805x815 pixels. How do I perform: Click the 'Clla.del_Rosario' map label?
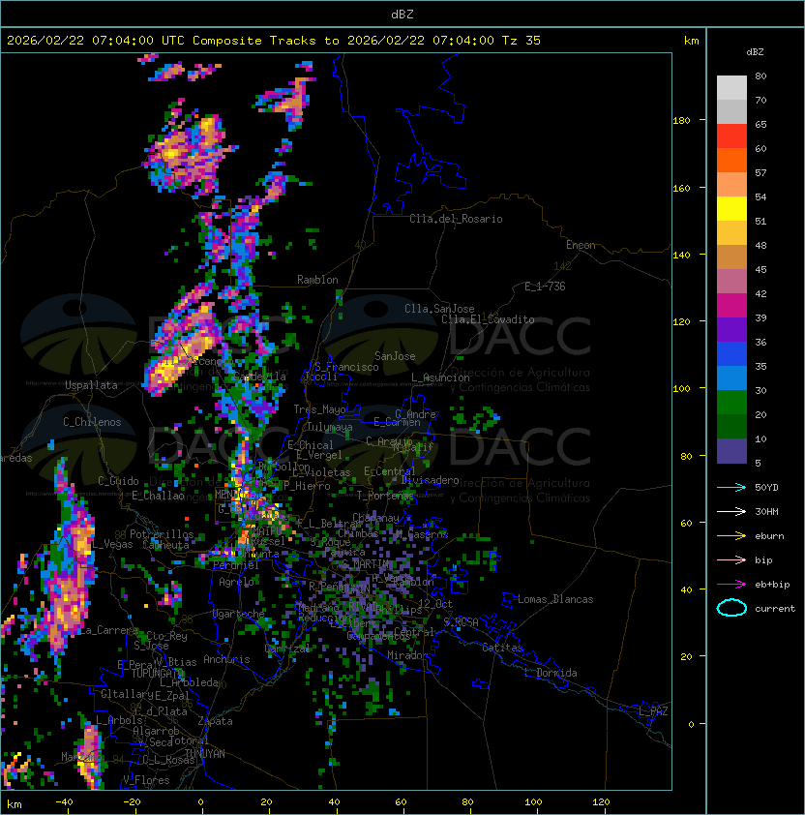(x=456, y=219)
